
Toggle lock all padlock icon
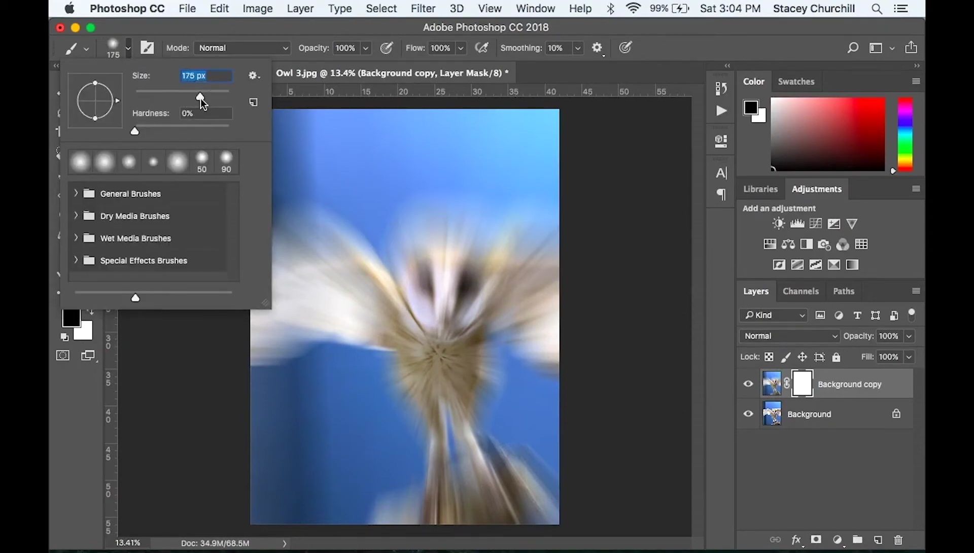click(837, 357)
